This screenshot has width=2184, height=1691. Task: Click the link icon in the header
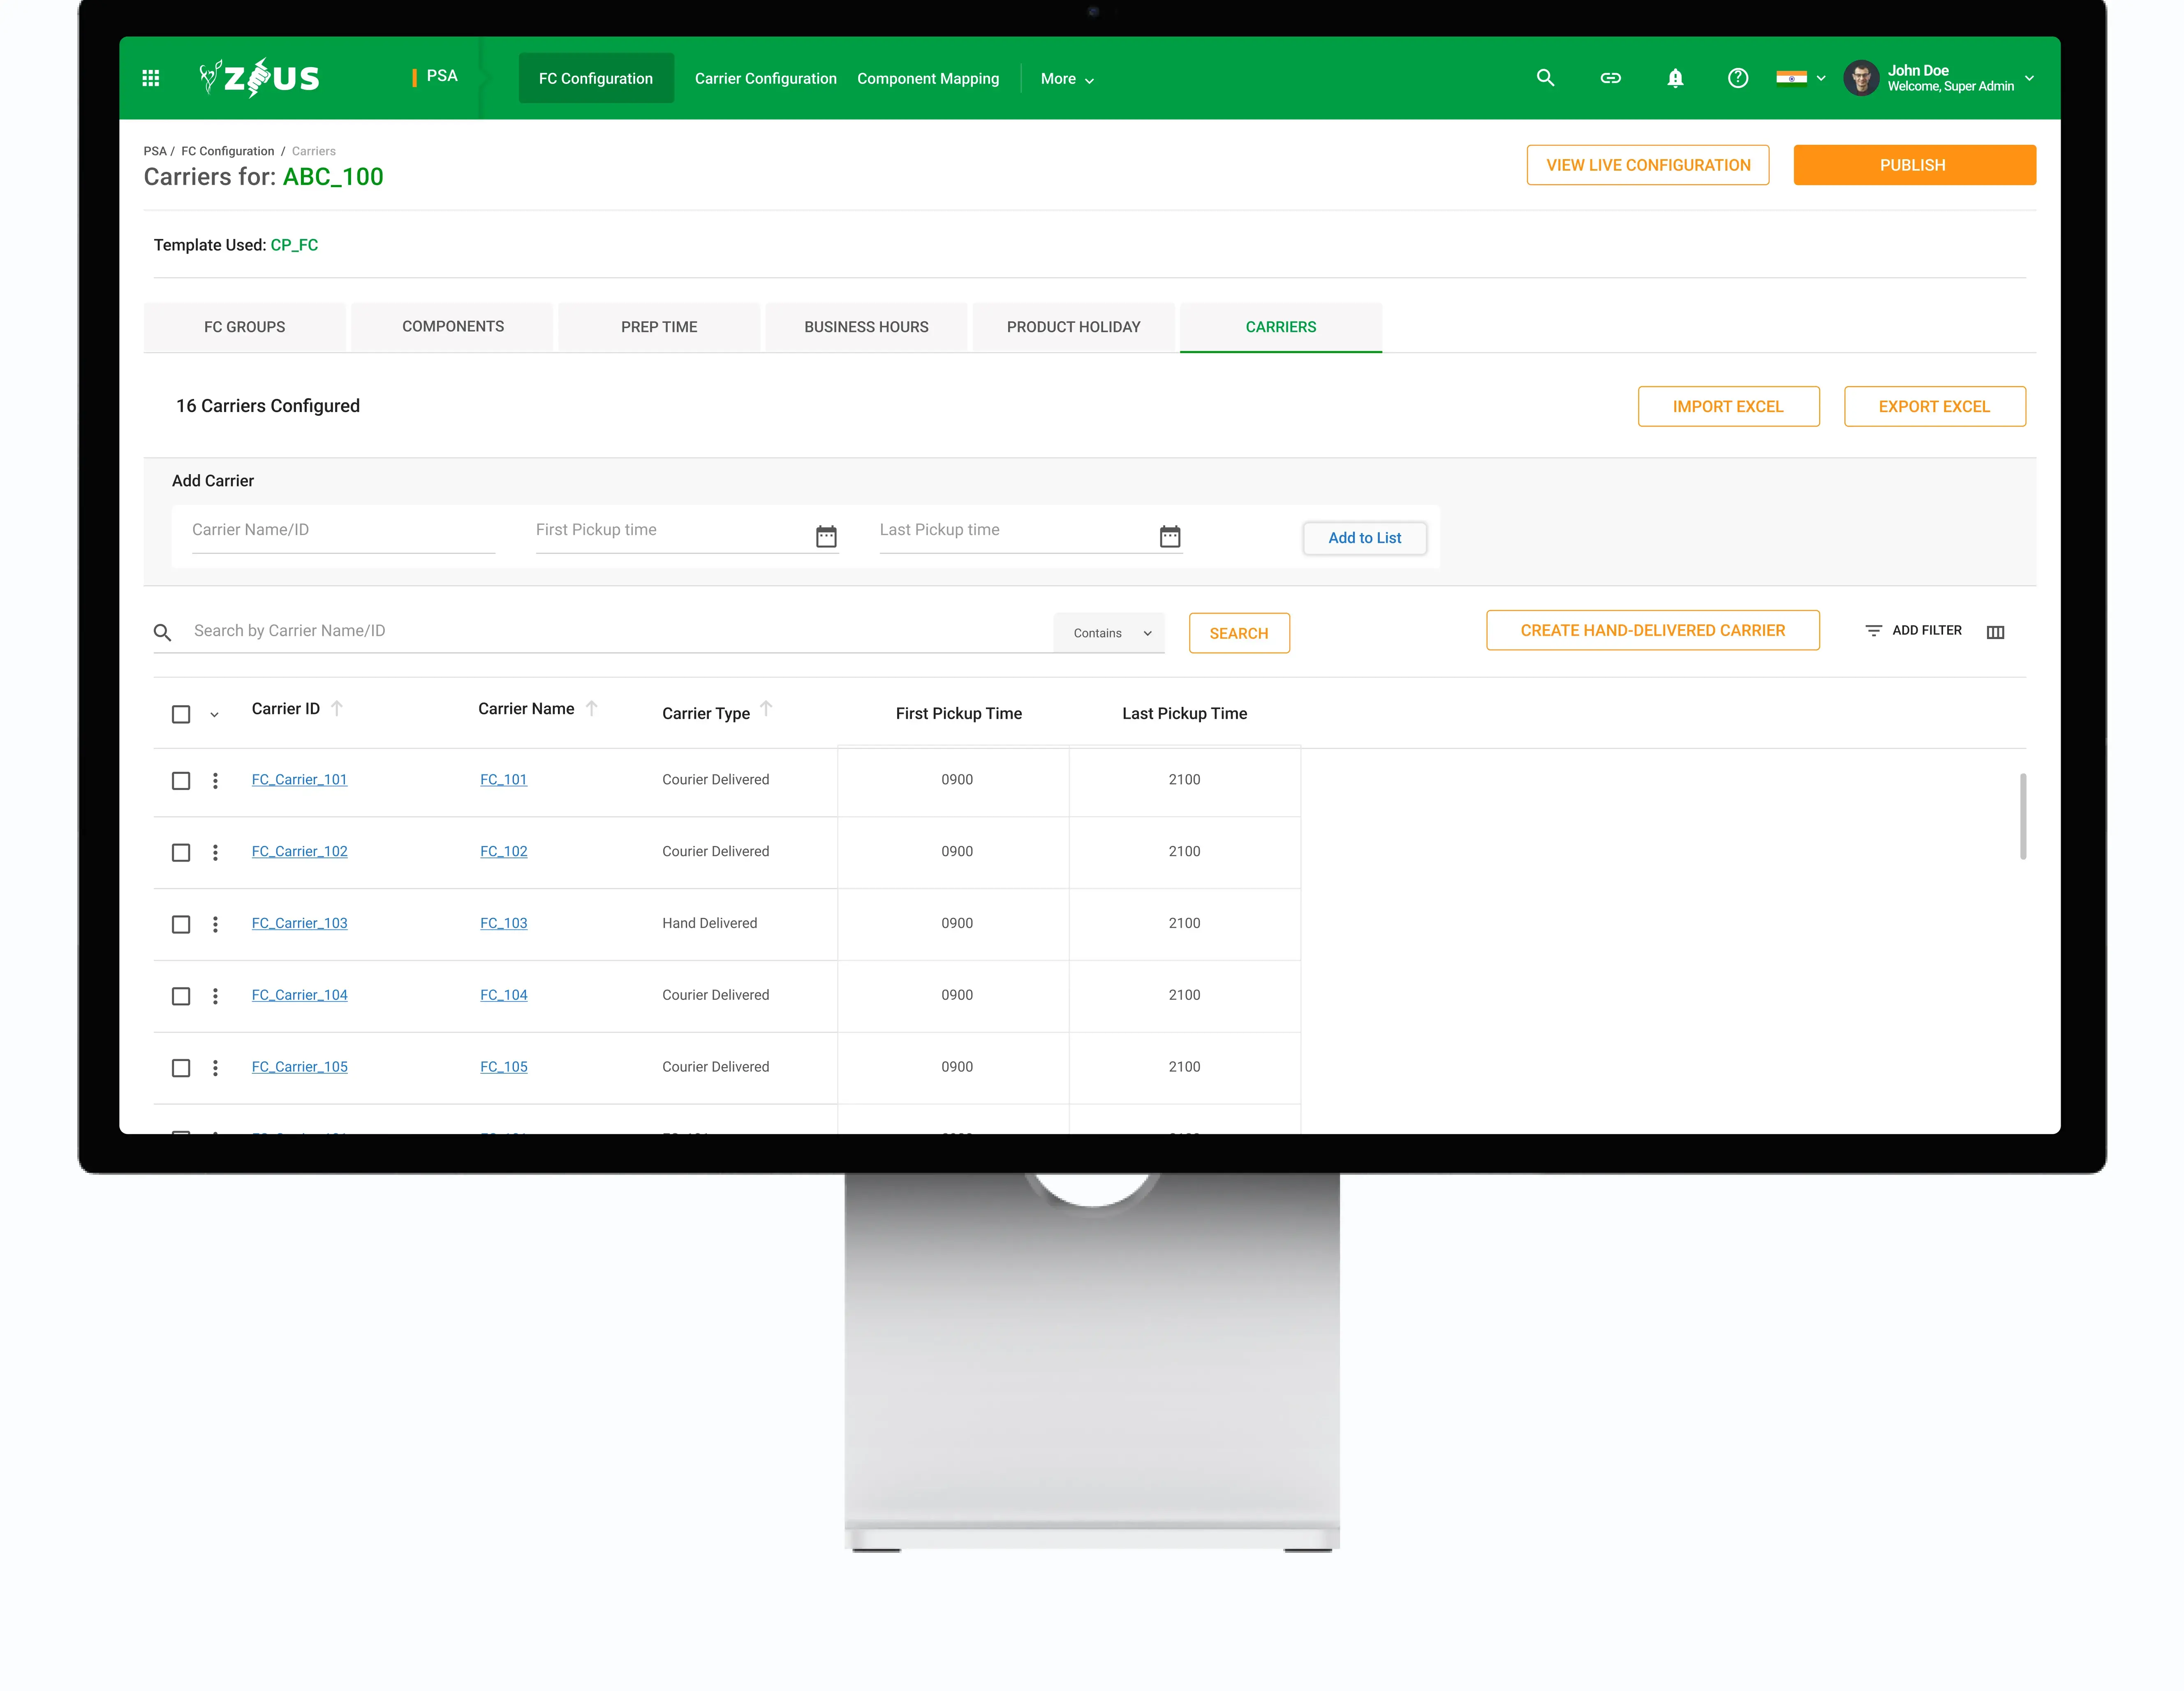pyautogui.click(x=1610, y=78)
